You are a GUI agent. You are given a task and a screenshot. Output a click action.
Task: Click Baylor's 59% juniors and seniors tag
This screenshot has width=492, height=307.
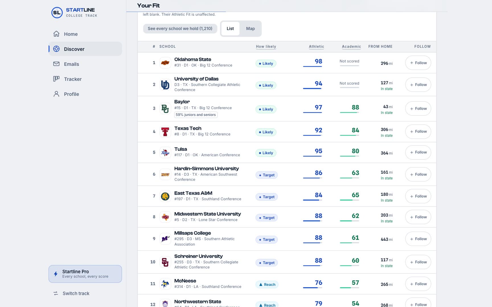pos(196,115)
